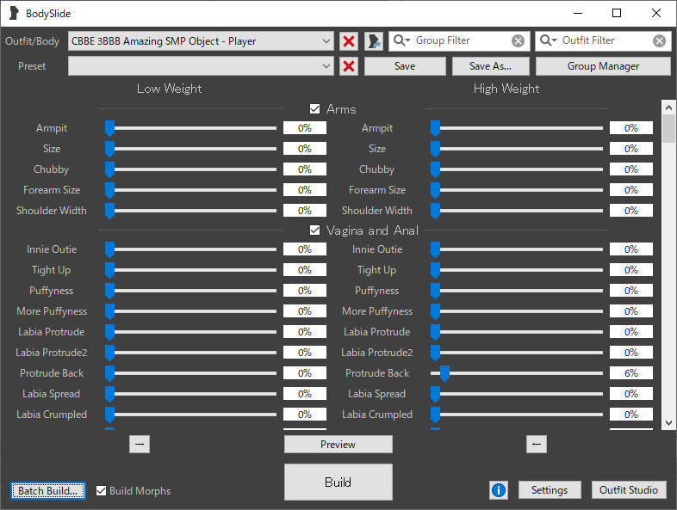Click the high weight Forearm Size percentage box
The width and height of the screenshot is (677, 510).
tap(630, 190)
